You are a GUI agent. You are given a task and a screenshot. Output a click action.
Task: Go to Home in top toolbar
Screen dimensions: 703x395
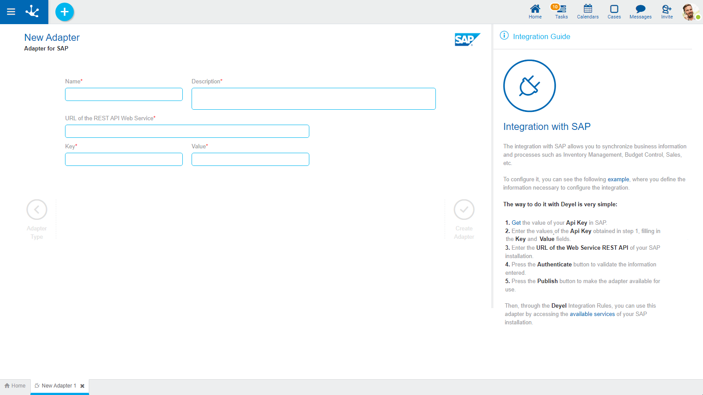pos(535,12)
